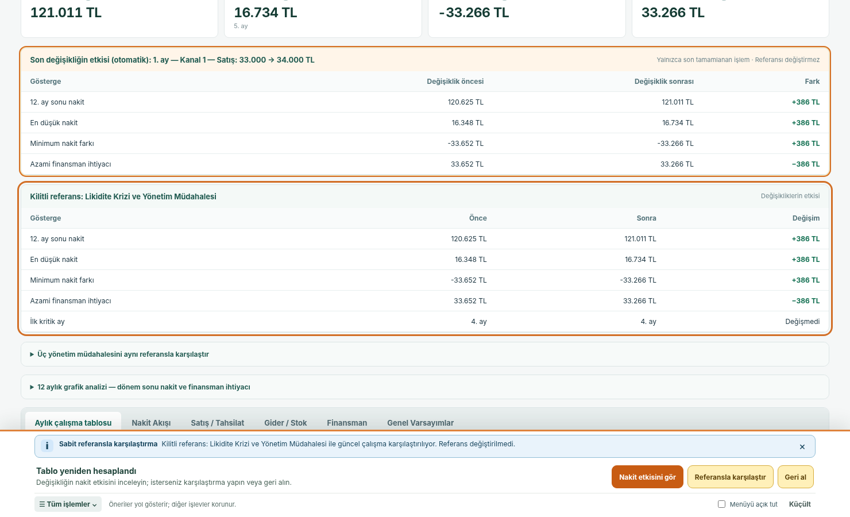Select the Aylık çalışma tablosu tab
The image size is (850, 517).
(73, 423)
